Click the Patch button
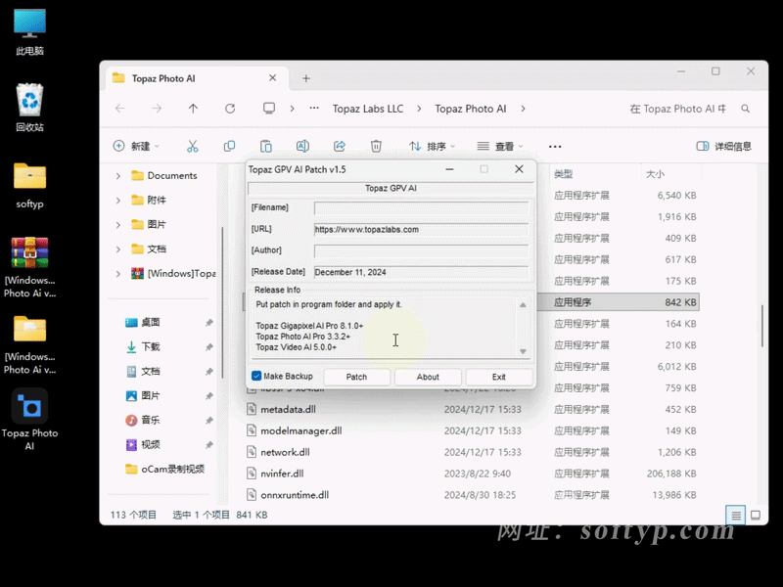 coord(356,377)
